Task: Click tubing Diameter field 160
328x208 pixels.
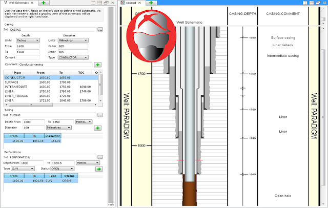Action: [34, 128]
